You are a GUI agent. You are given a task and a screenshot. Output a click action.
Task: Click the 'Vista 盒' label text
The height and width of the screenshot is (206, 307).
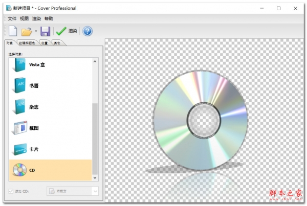(x=37, y=64)
